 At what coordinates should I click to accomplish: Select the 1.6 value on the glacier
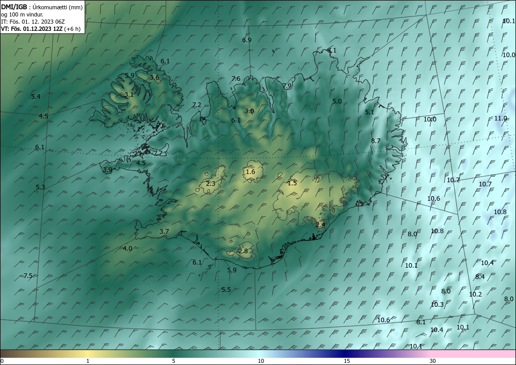[250, 172]
